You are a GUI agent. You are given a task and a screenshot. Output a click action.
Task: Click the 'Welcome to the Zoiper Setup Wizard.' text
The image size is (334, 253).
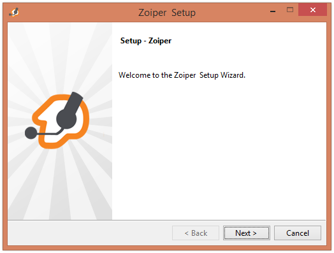click(182, 75)
